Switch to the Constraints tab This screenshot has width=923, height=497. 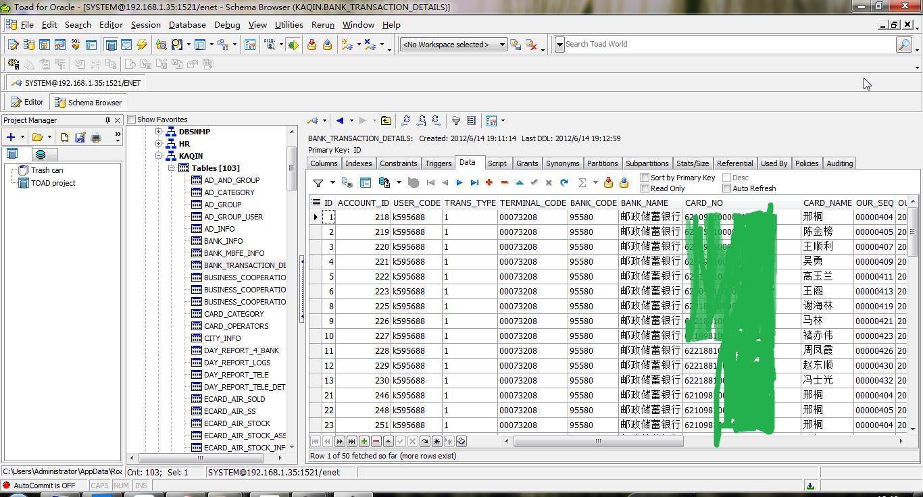pyautogui.click(x=399, y=163)
